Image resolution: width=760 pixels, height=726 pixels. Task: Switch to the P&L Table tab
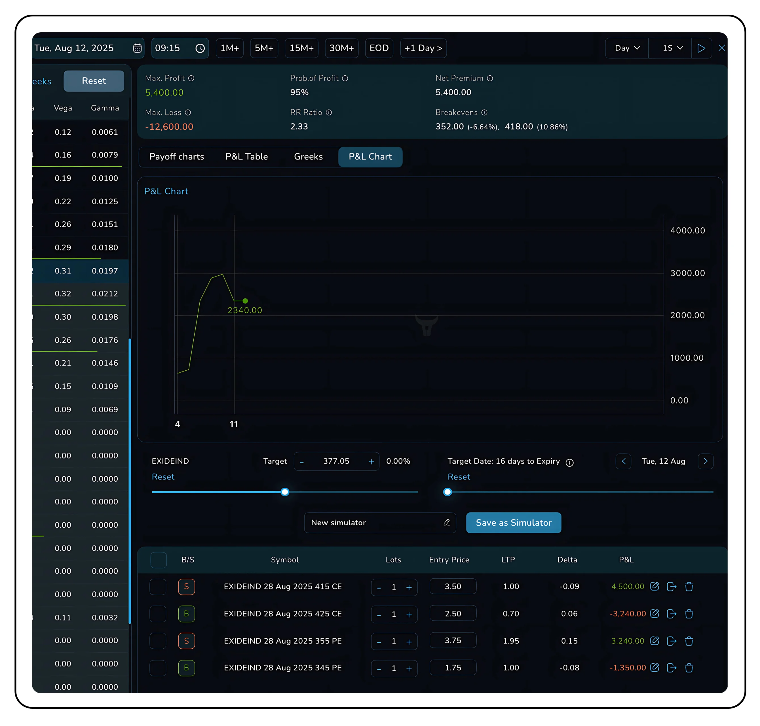(246, 157)
